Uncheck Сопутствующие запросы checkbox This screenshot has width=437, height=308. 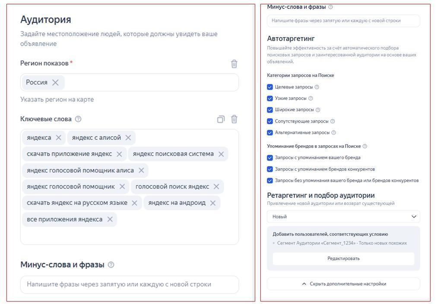270,121
